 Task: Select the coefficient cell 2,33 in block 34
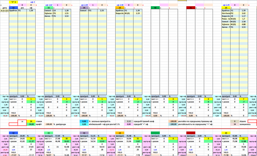coord(102,11)
